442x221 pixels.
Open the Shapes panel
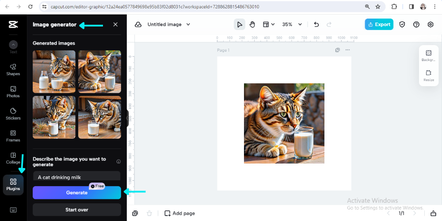13,70
